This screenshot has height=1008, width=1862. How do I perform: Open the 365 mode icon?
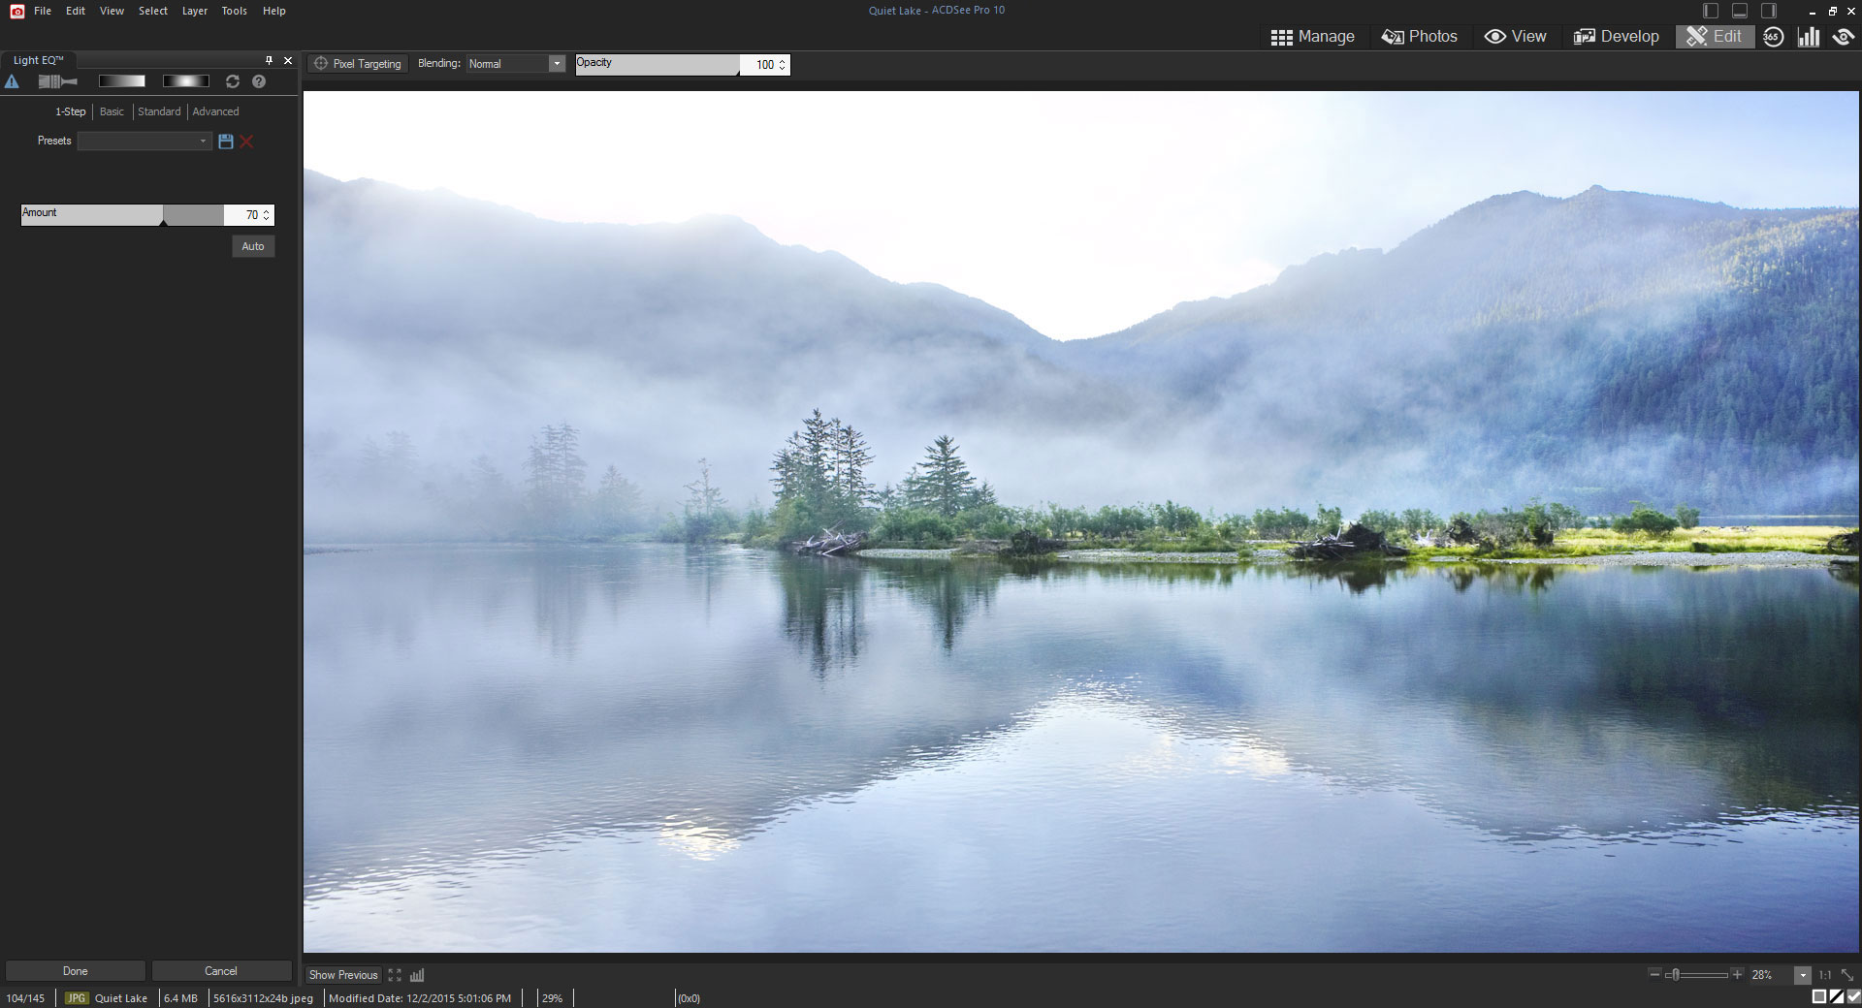[x=1773, y=37]
